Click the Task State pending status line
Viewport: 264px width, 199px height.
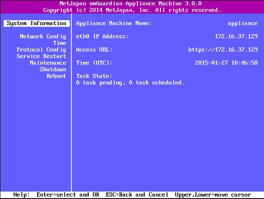(130, 82)
